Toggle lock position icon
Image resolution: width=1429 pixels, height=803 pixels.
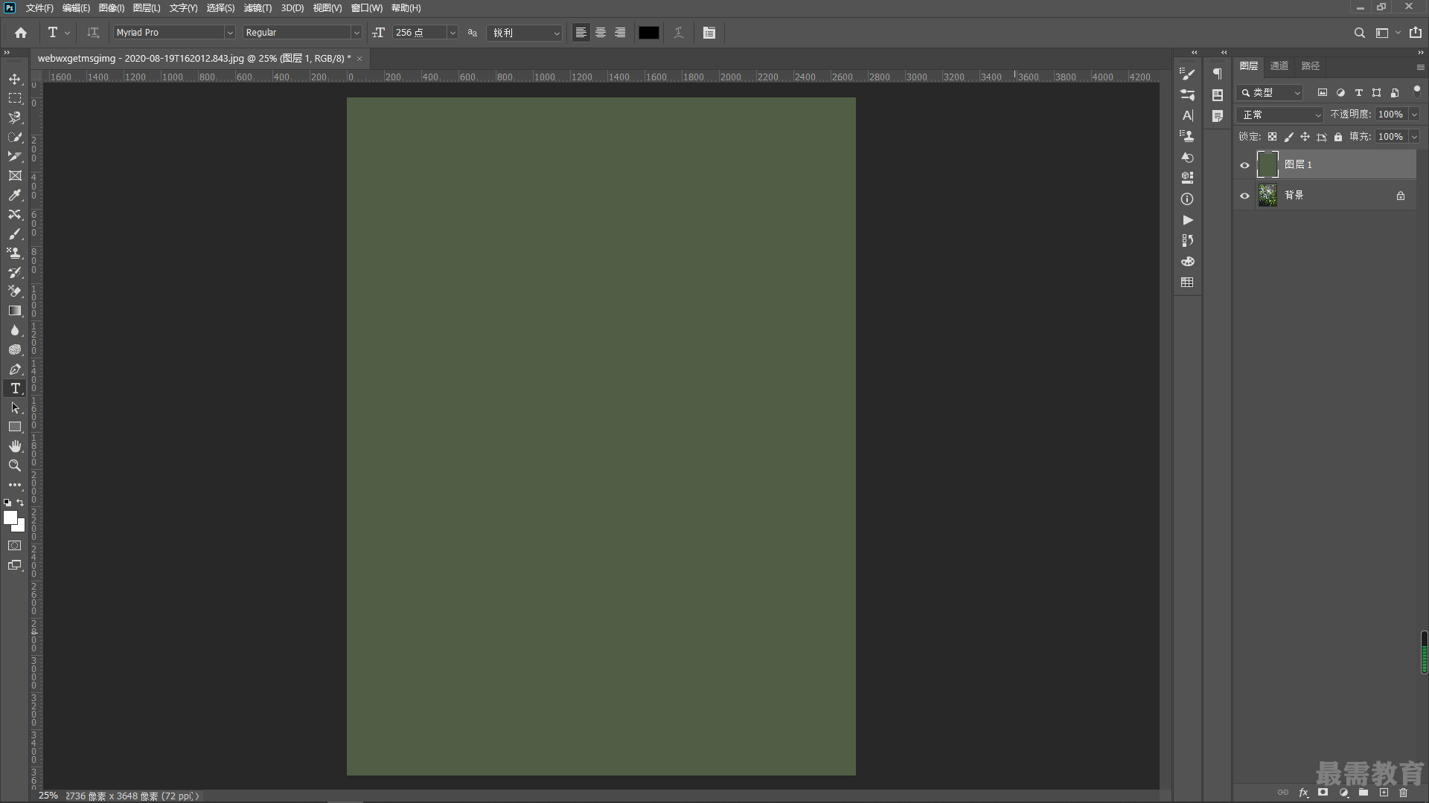tap(1305, 137)
